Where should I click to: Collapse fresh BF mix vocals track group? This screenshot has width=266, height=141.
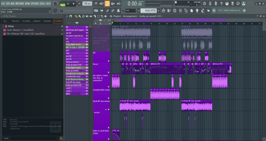pyautogui.click(x=106, y=109)
